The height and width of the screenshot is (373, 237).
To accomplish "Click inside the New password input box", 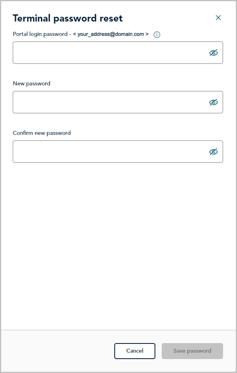I will click(x=118, y=102).
